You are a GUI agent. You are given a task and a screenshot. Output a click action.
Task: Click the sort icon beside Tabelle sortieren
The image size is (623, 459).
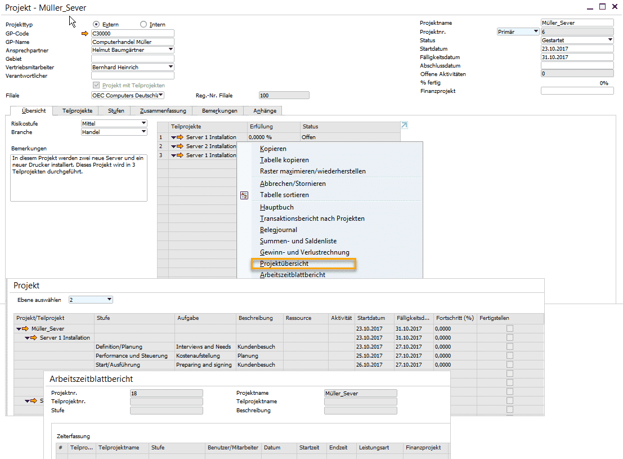[244, 195]
